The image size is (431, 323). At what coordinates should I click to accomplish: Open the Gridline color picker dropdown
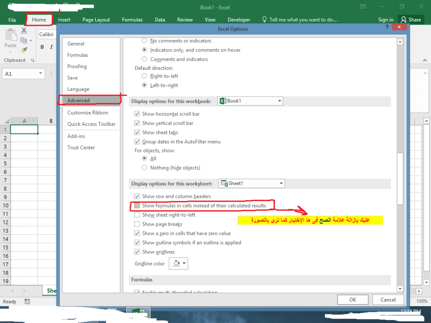click(x=178, y=264)
